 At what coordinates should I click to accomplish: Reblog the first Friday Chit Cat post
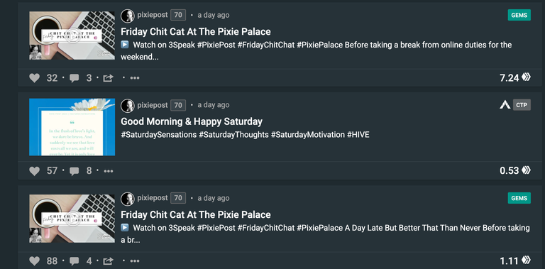(x=108, y=78)
